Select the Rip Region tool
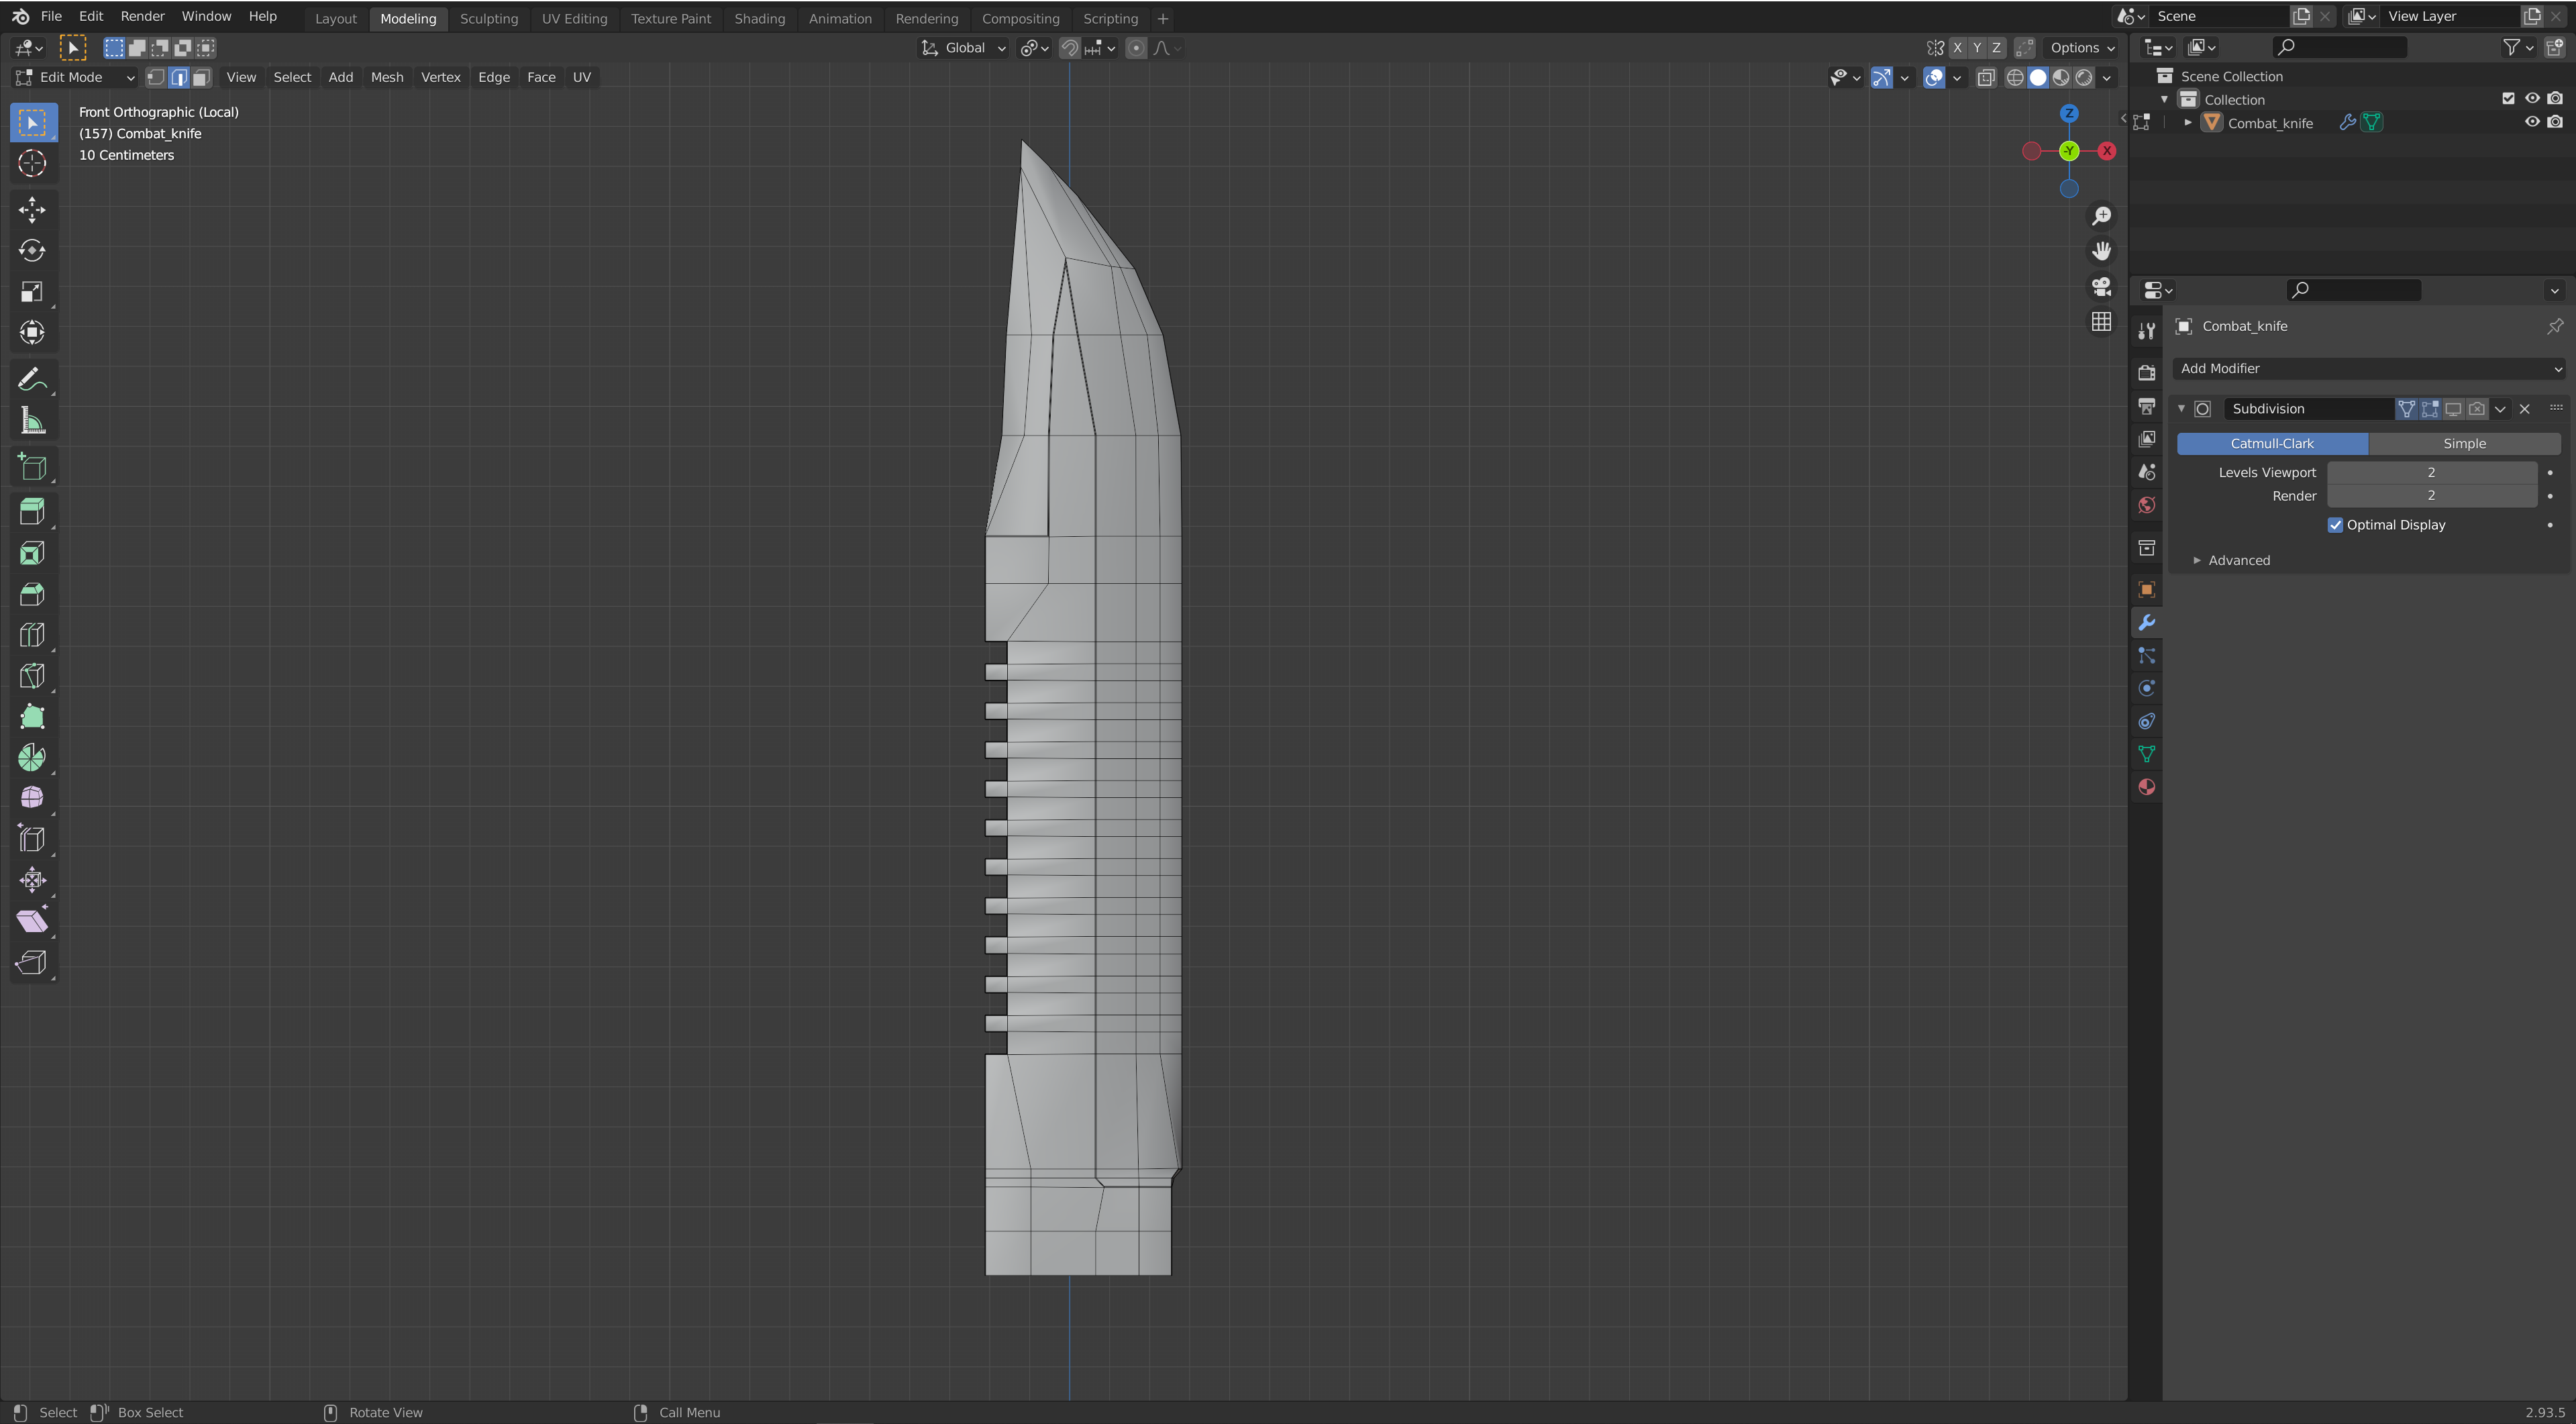This screenshot has height=1424, width=2576. (32, 962)
